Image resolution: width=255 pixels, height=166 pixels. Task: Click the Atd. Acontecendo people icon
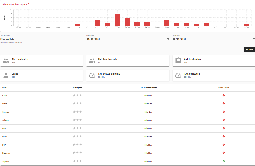[92, 61]
